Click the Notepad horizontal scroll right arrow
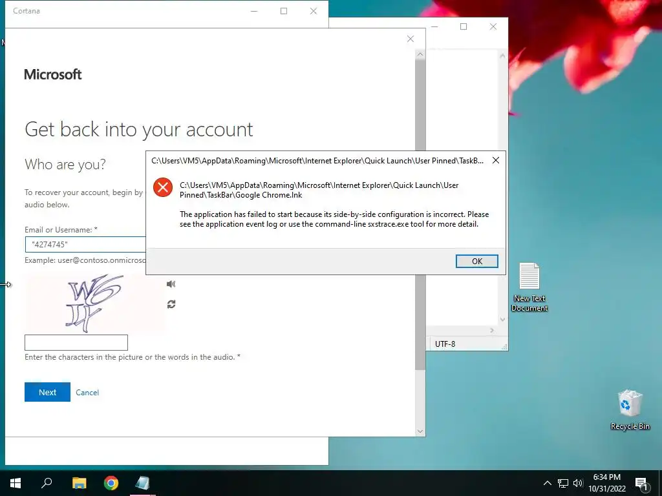Image resolution: width=662 pixels, height=496 pixels. (x=492, y=330)
